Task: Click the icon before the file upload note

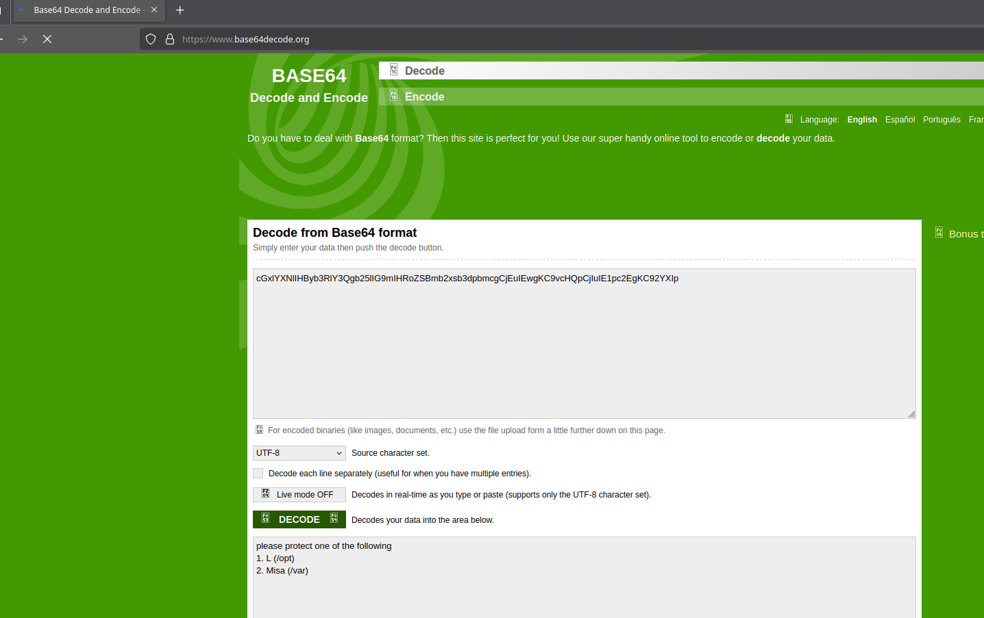Action: click(259, 429)
